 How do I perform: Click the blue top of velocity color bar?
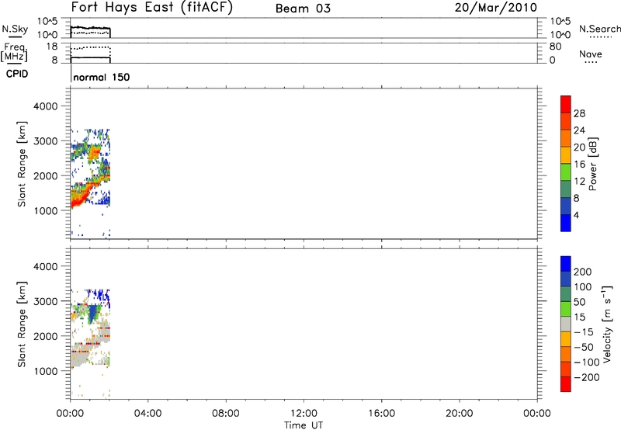(566, 264)
